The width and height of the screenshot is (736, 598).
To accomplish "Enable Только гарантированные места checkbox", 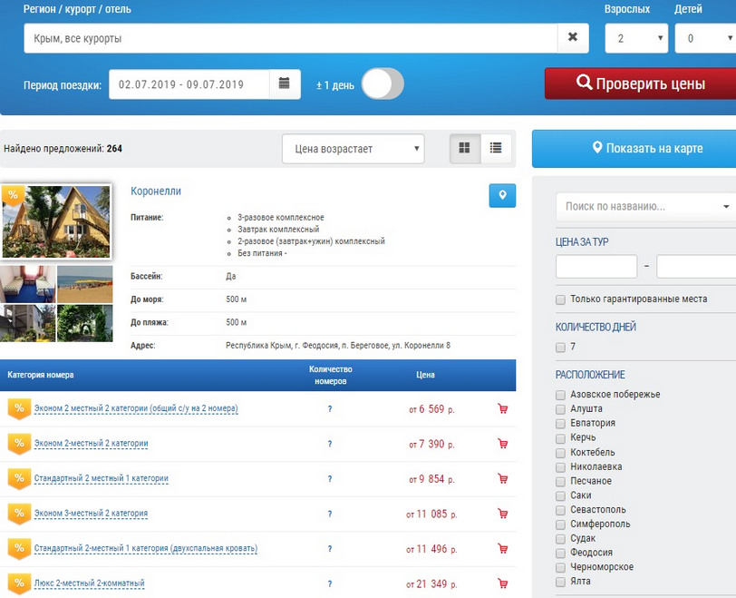I will [x=561, y=299].
